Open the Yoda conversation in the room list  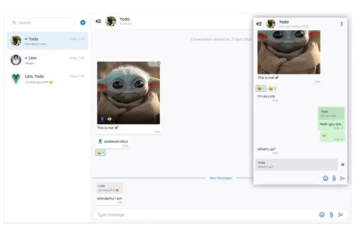[x=48, y=41]
